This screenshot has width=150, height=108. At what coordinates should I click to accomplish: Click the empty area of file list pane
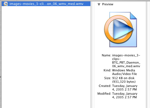point(46,57)
